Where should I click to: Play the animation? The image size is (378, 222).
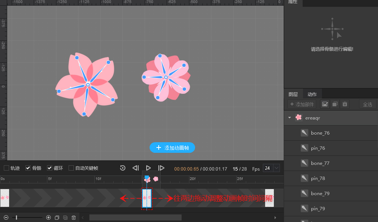[x=148, y=168]
